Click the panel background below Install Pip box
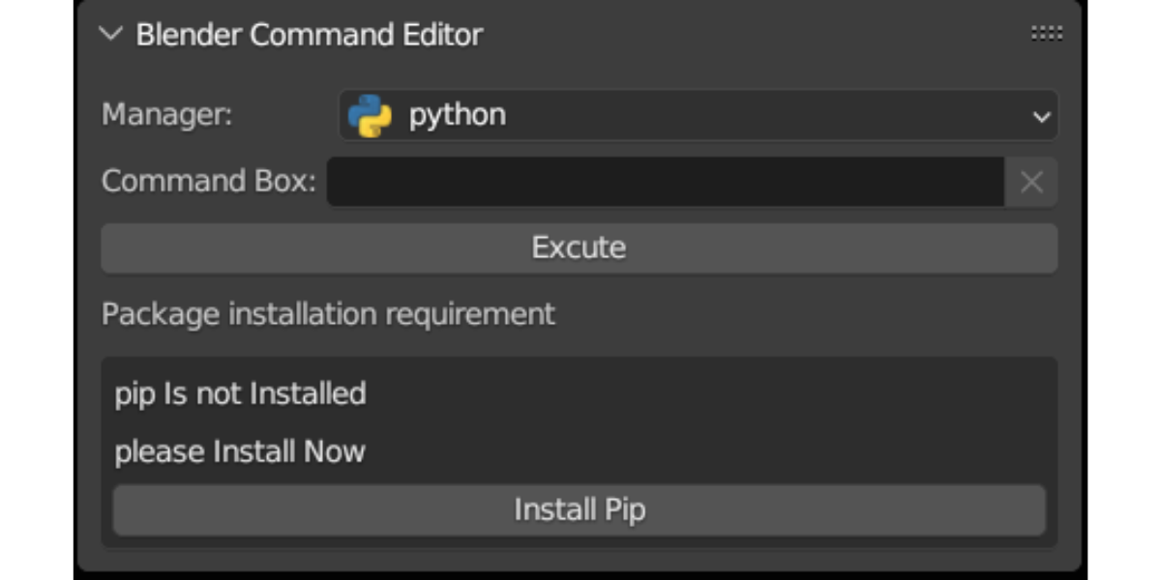The image size is (1161, 580). tap(579, 559)
